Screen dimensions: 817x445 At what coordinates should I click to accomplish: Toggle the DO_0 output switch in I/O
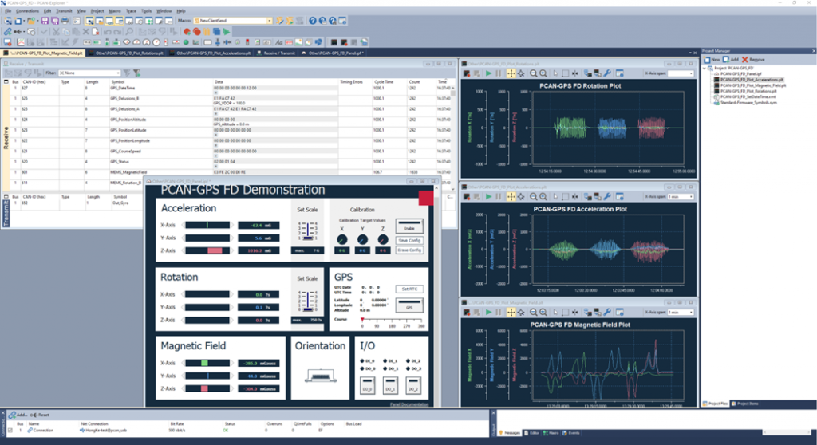(367, 386)
